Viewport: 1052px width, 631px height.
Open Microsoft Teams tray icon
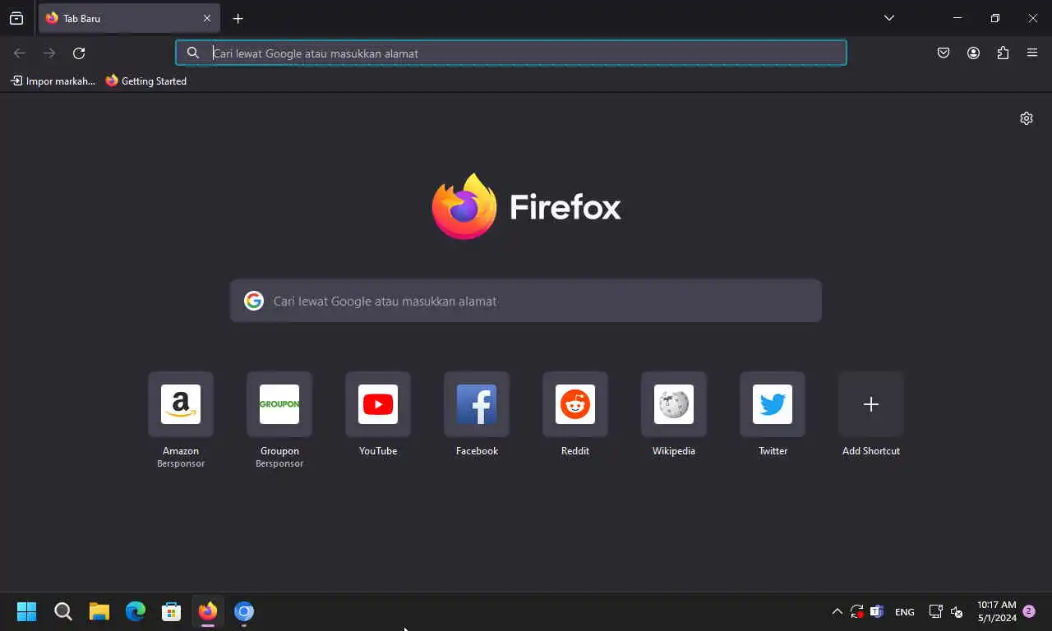877,611
